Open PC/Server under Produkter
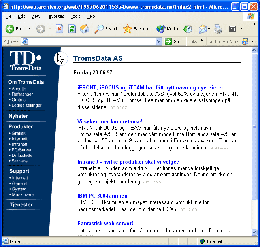Image resolution: width=260 pixels, height=247 pixels. click(22, 150)
